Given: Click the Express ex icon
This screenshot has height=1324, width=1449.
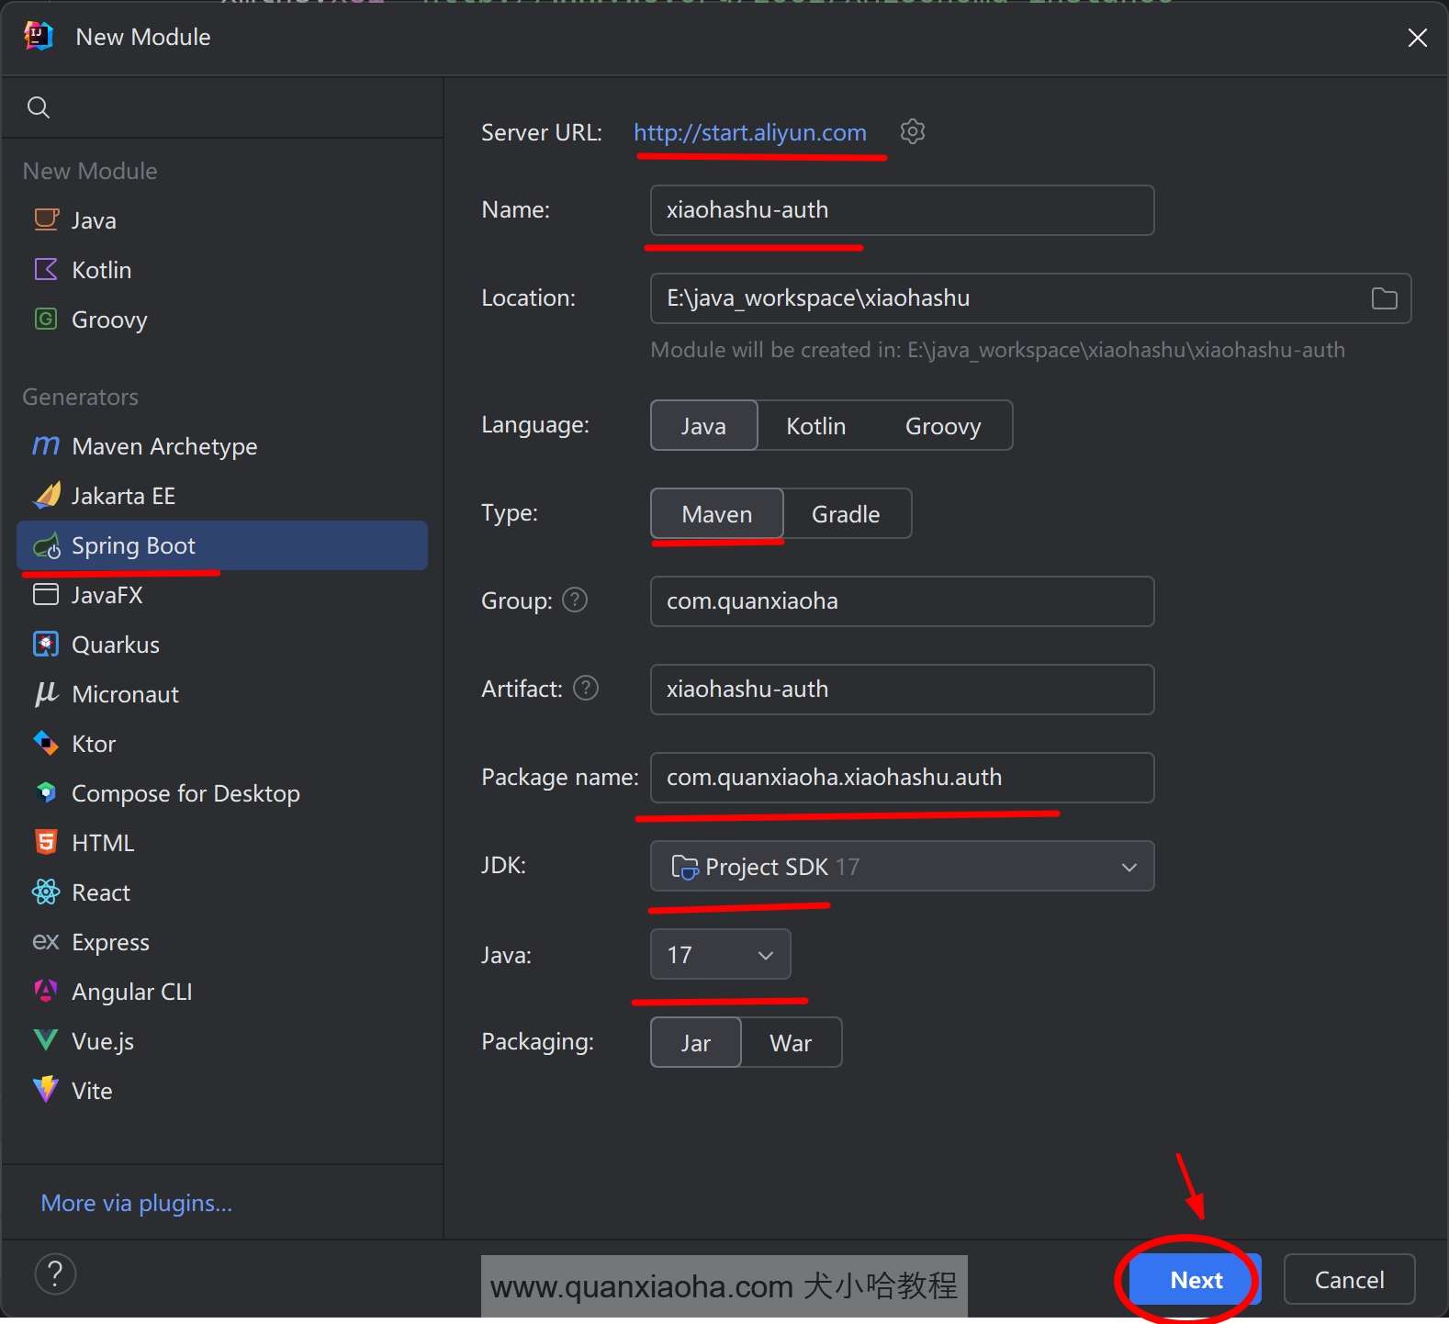Looking at the screenshot, I should pos(46,941).
